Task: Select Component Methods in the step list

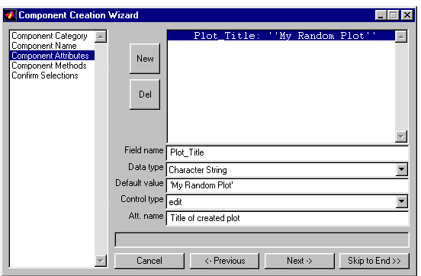Action: [x=53, y=66]
